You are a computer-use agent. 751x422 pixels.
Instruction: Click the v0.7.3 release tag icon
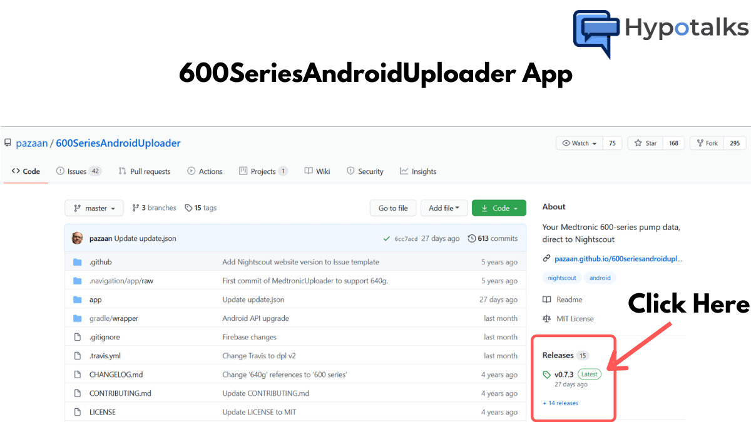click(547, 374)
